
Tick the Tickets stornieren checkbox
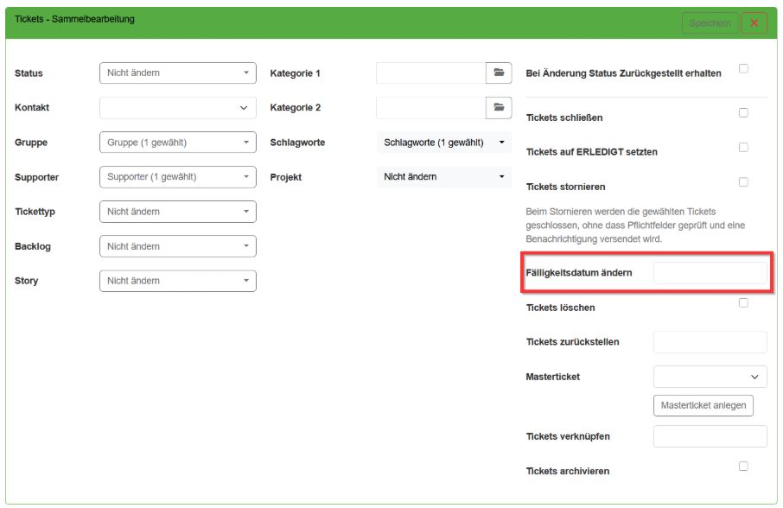[743, 182]
